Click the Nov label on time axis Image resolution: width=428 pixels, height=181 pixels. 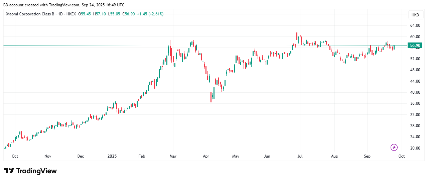pos(48,156)
